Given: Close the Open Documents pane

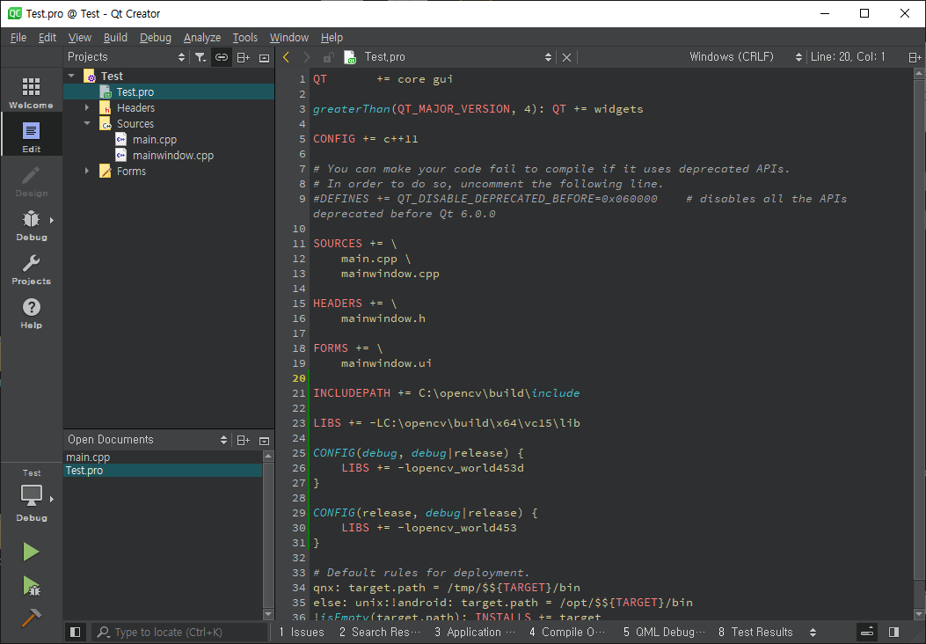Looking at the screenshot, I should pyautogui.click(x=264, y=440).
